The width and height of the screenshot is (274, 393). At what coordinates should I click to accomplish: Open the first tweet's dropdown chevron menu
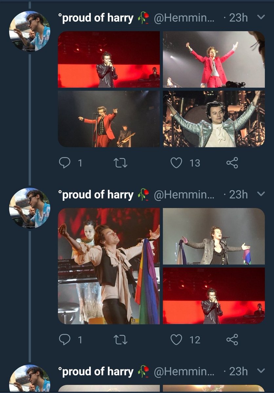pyautogui.click(x=261, y=17)
